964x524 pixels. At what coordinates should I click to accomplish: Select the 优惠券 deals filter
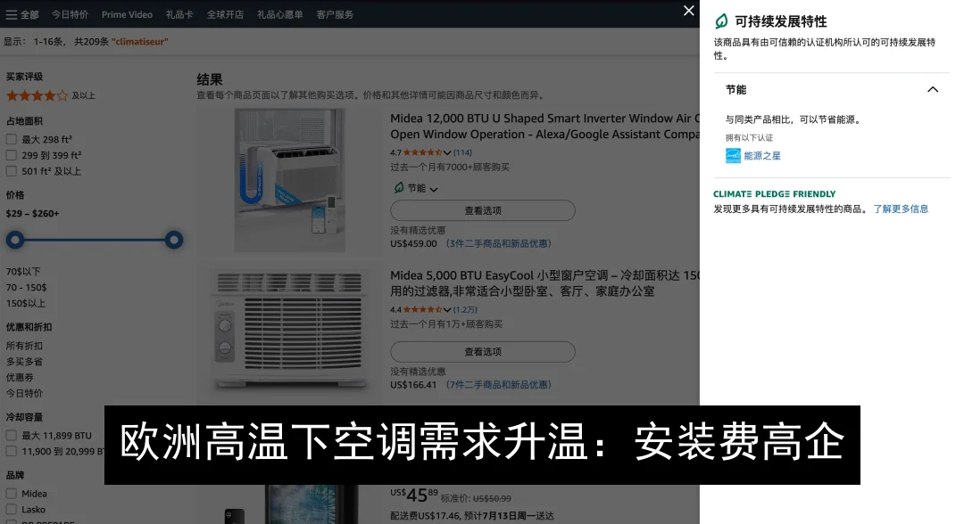20,378
